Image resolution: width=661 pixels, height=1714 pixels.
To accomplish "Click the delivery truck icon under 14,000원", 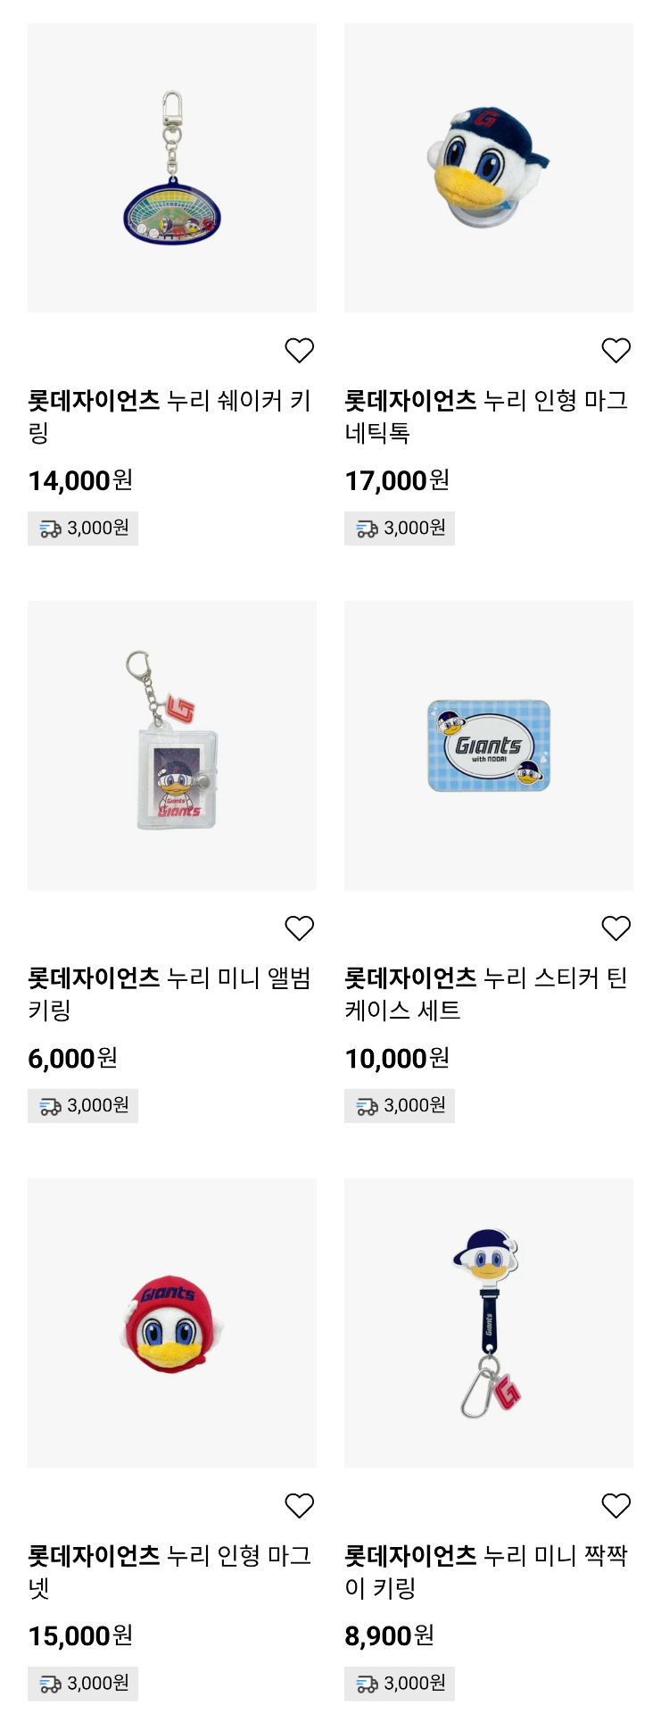I will (50, 529).
